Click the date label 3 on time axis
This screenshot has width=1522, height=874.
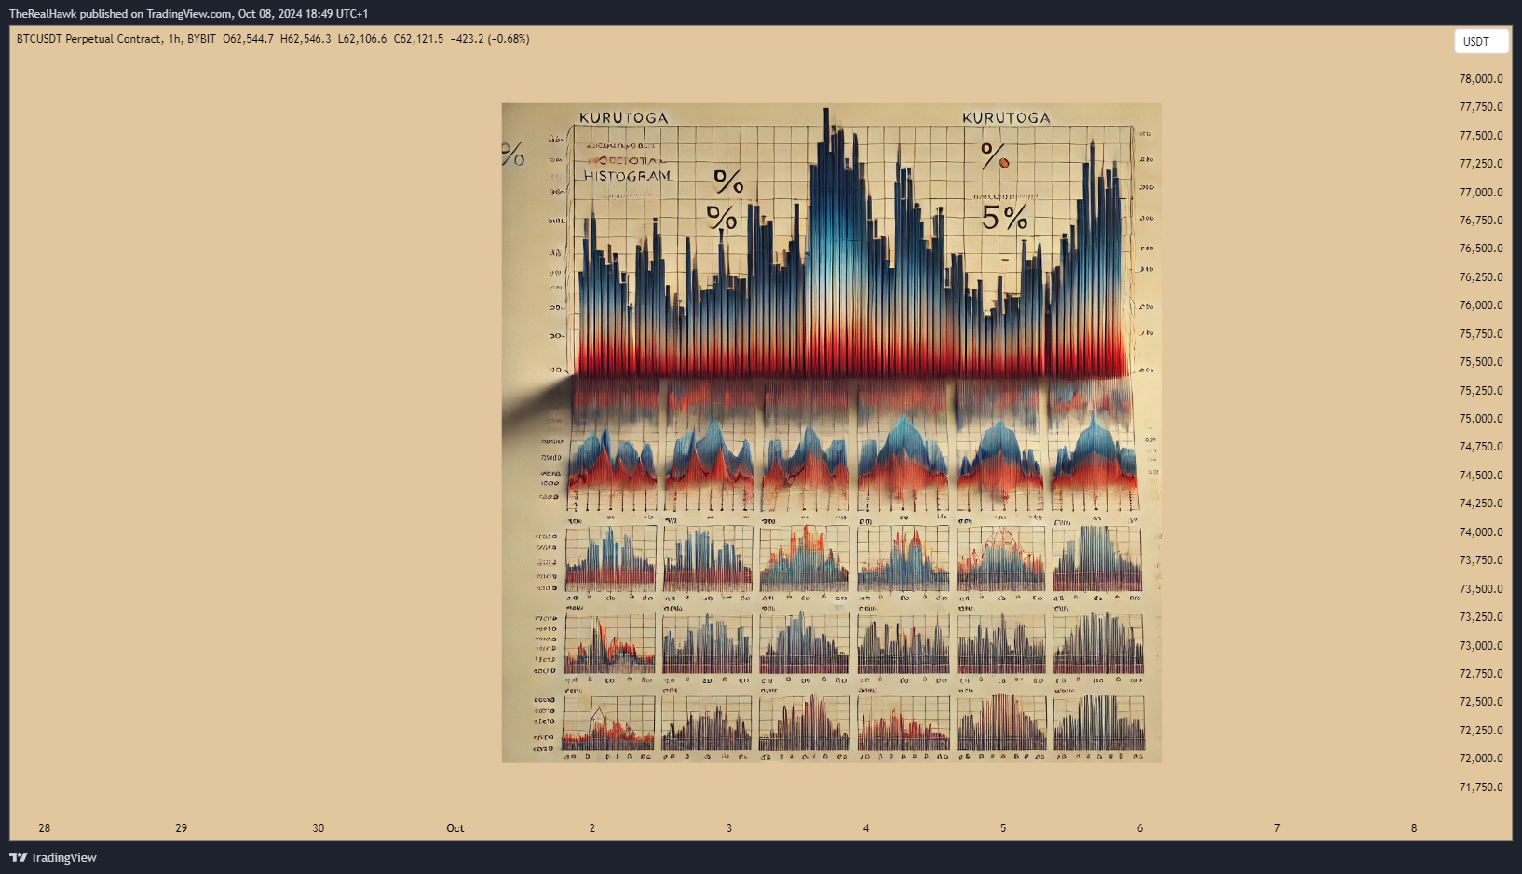729,828
